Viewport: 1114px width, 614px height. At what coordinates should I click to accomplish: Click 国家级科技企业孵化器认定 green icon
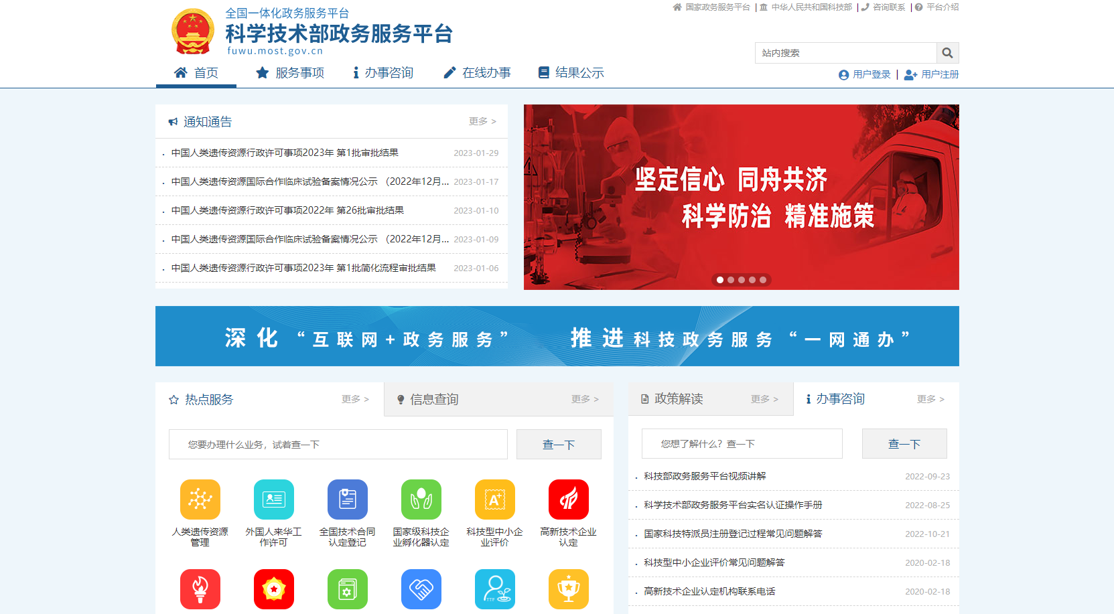pos(421,499)
